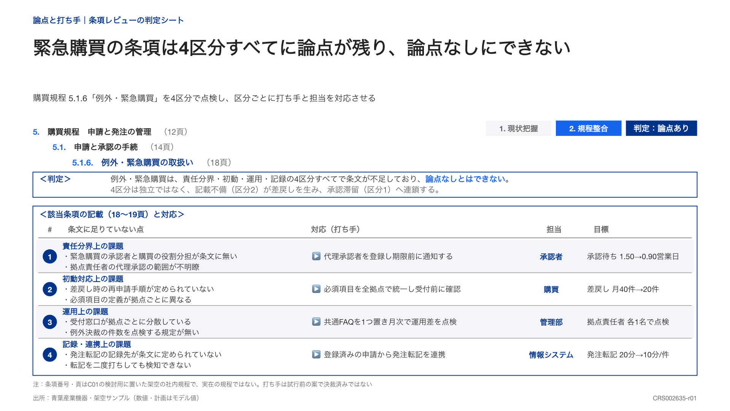
Task: Click the ＜該当条項の記載（18〜19頁）と対応＞ heading
Action: coord(112,215)
